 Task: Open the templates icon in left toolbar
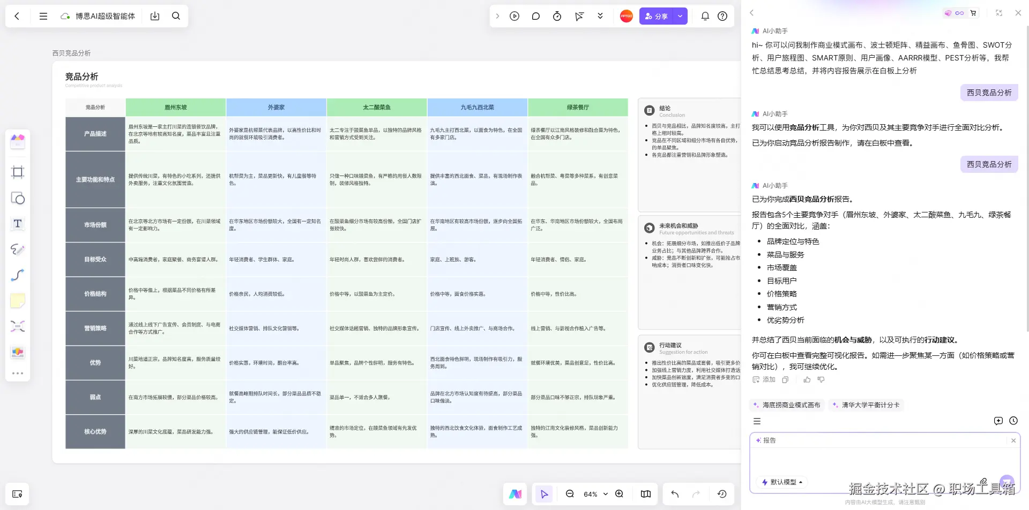click(18, 141)
